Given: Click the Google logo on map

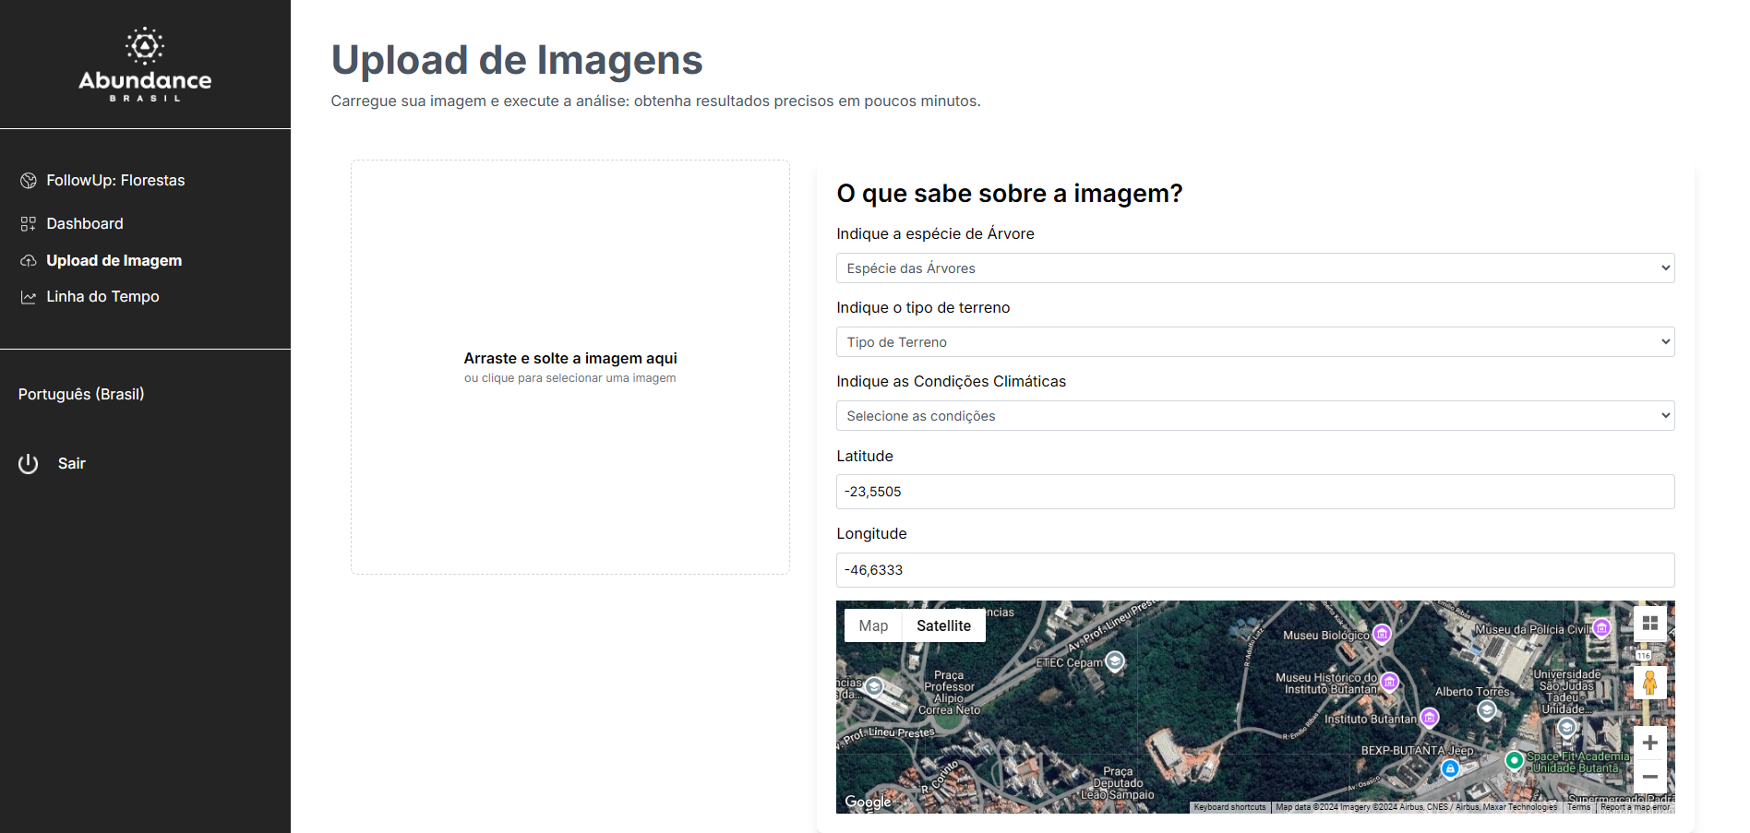Looking at the screenshot, I should click(869, 802).
